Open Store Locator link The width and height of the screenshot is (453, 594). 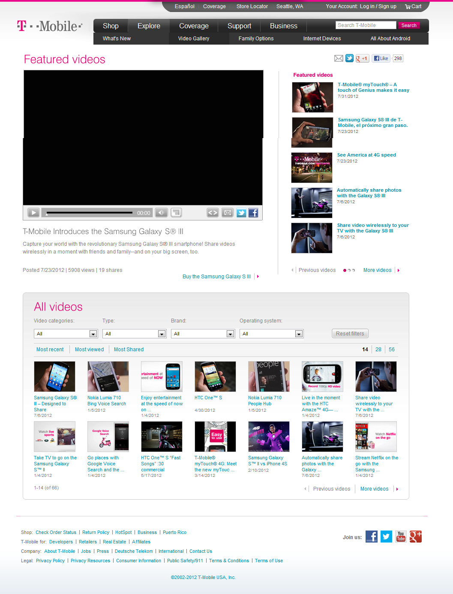252,6
